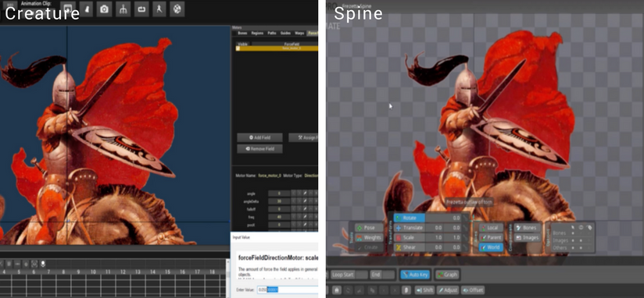
Task: Select the Scale transform tool in Spine
Action: [x=410, y=238]
